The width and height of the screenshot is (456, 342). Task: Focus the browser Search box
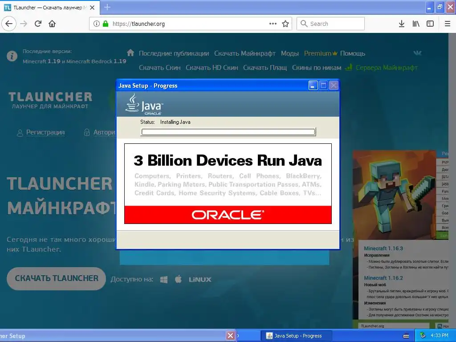coord(331,24)
